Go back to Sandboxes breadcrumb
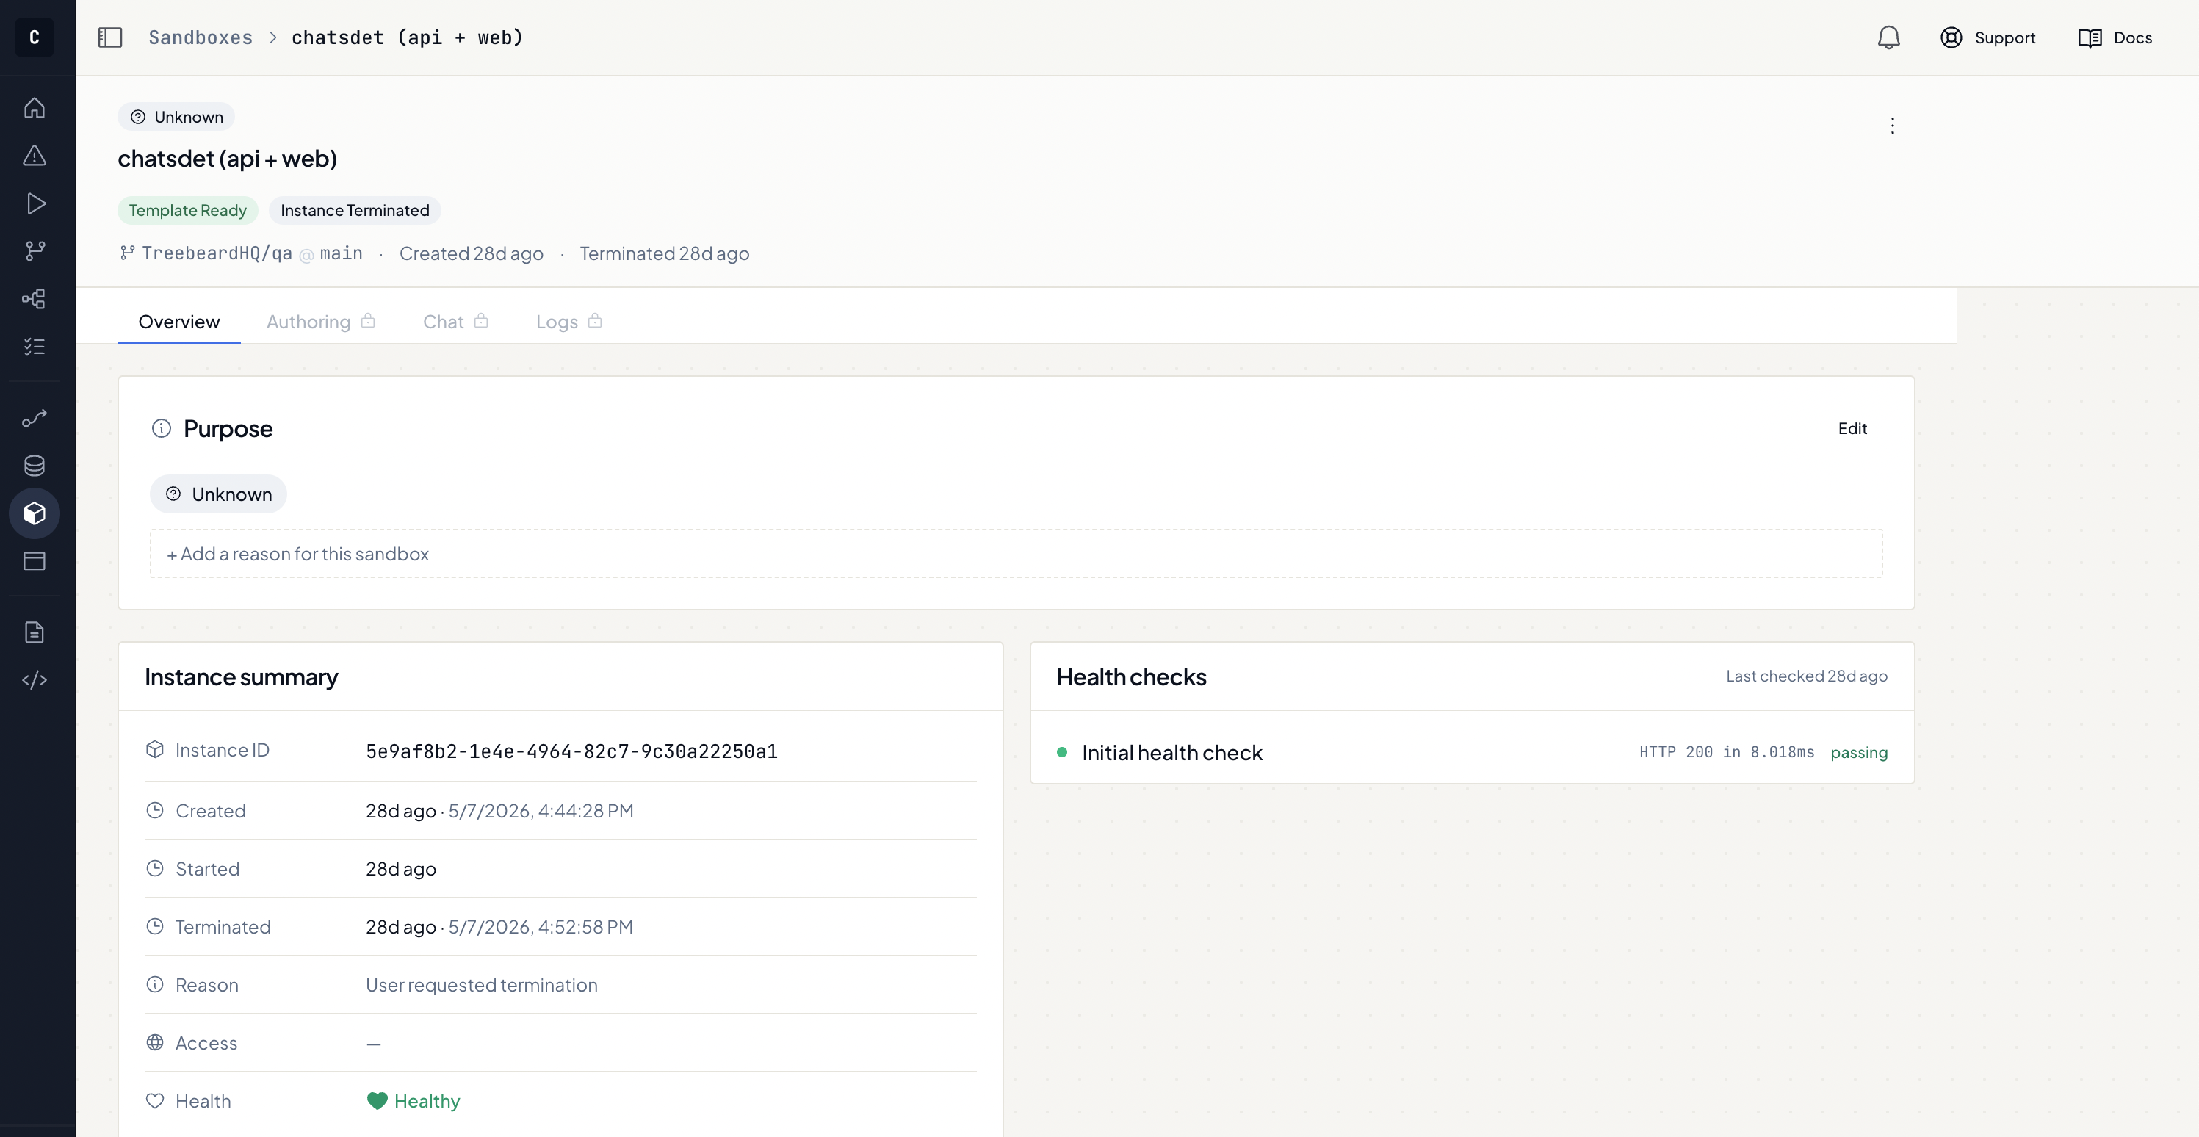 (201, 37)
